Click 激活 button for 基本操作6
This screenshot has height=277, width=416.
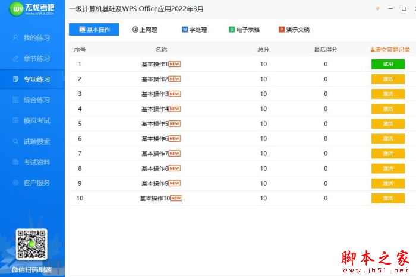[388, 139]
